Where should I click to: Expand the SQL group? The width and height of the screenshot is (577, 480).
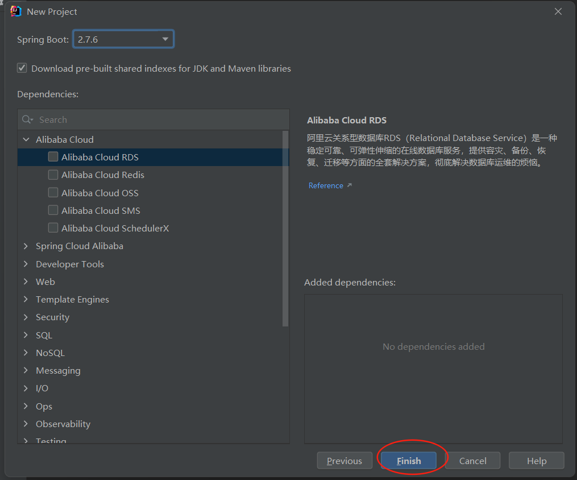click(26, 335)
